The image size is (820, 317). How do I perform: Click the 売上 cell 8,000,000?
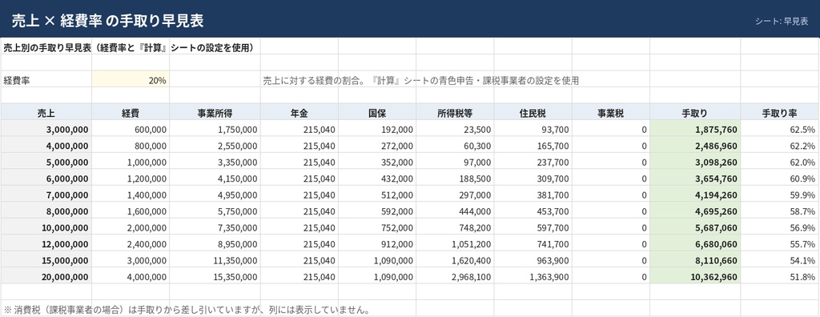pos(46,211)
